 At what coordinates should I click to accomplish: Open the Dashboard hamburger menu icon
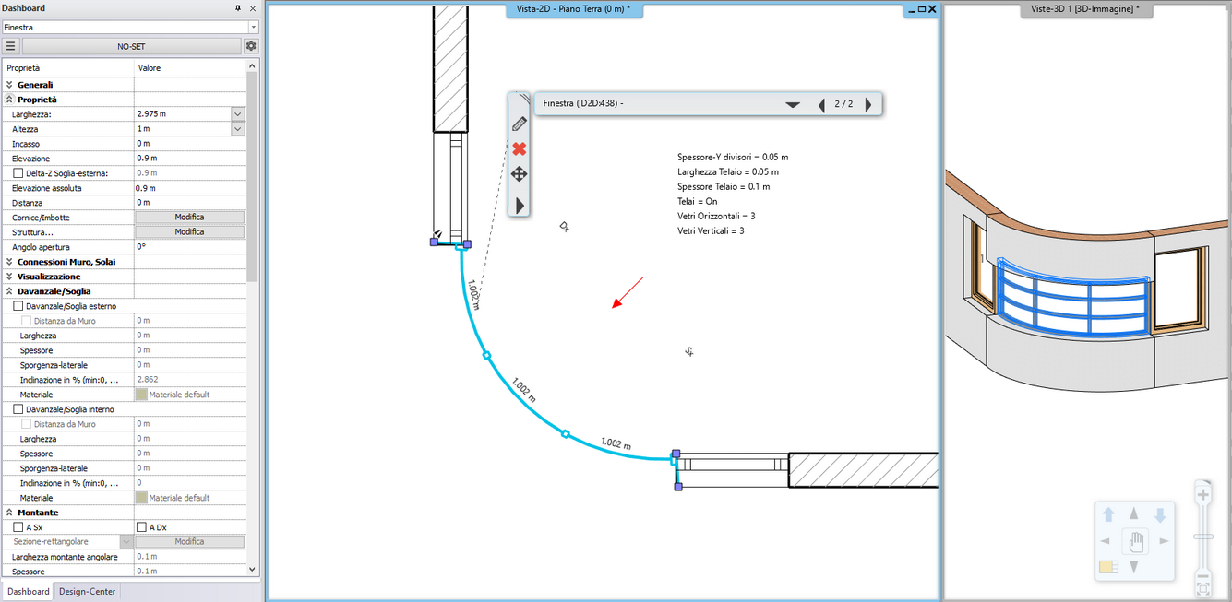10,46
